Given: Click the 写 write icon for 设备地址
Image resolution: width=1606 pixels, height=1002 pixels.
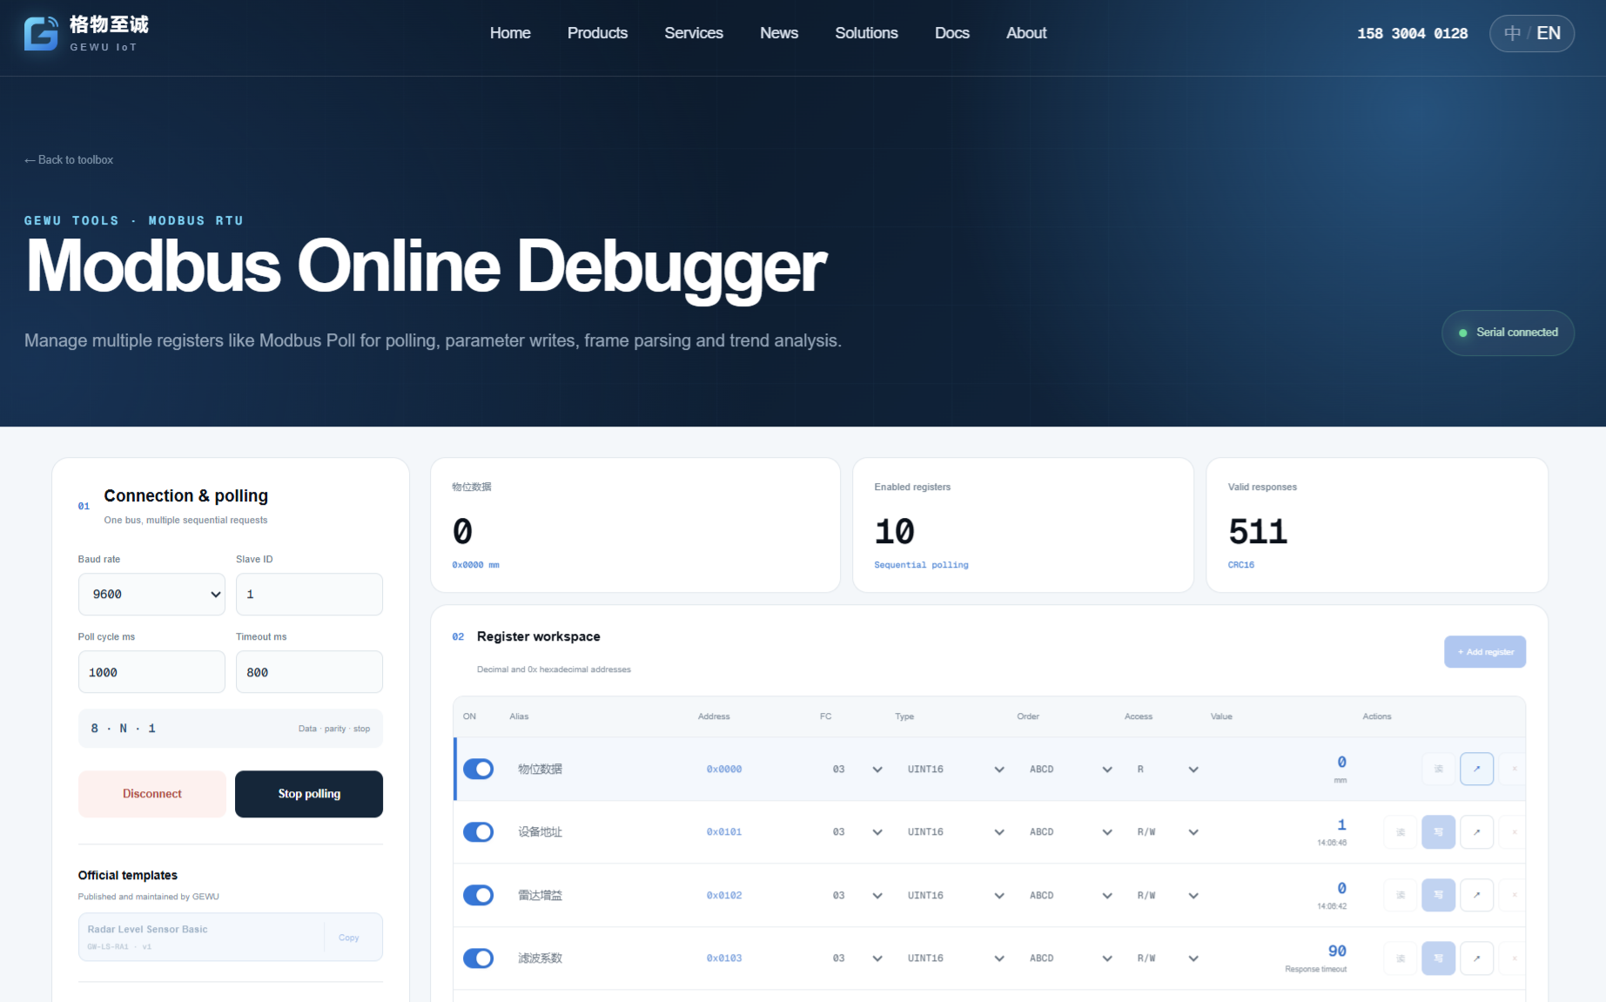Looking at the screenshot, I should coord(1438,832).
